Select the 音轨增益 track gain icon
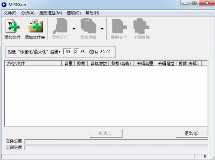This screenshot has height=160, width=215. [89, 26]
